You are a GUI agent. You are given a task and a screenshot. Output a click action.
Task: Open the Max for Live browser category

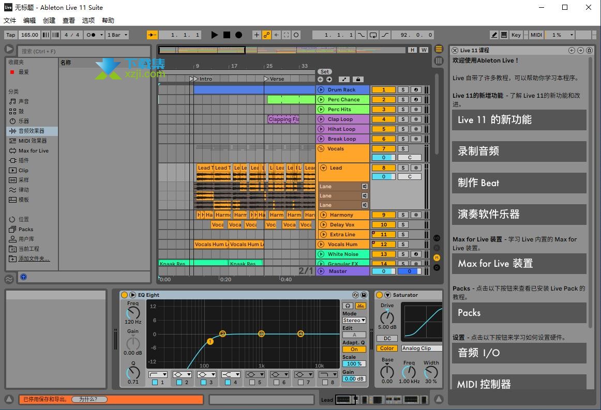click(x=33, y=150)
